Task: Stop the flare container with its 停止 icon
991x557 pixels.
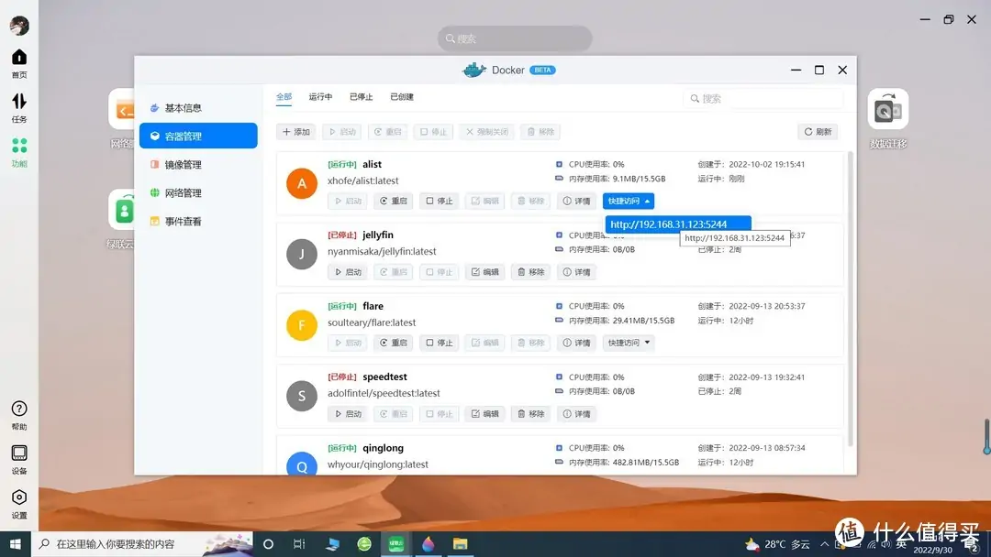Action: coord(439,342)
